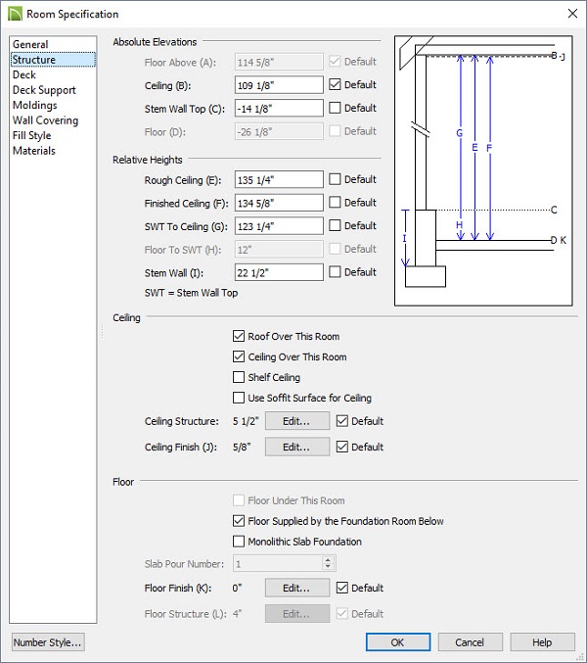
Task: Confirm with the OK button
Action: [x=398, y=642]
